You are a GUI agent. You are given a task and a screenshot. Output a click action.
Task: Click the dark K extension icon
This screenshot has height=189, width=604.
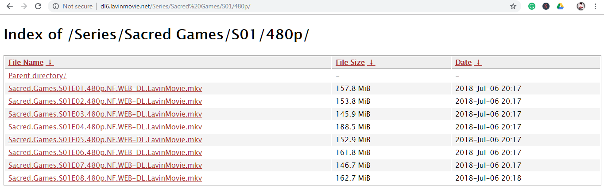[546, 6]
